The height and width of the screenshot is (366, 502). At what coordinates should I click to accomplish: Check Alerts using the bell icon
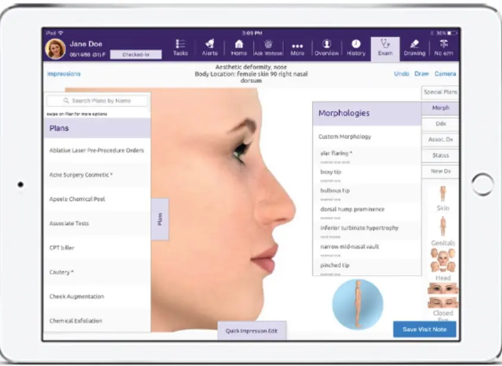[209, 48]
